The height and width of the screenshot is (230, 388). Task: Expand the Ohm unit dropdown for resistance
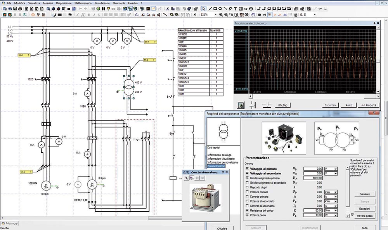[335, 210]
